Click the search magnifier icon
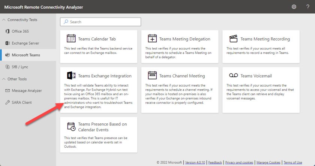The width and height of the screenshot is (315, 166). [x=66, y=22]
